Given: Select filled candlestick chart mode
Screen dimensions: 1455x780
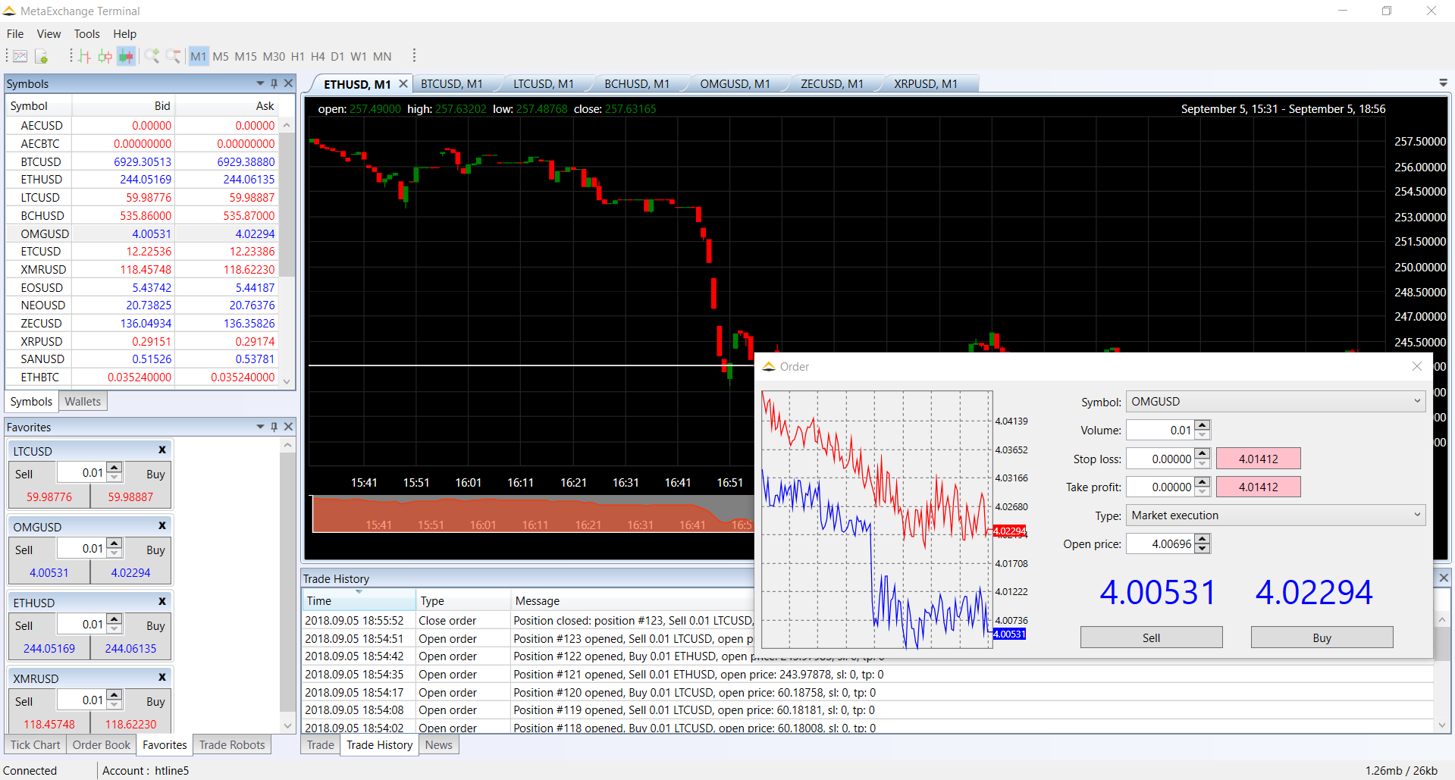Looking at the screenshot, I should click(126, 56).
